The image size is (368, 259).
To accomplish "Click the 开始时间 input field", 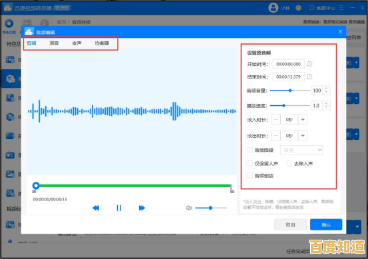I will click(x=288, y=64).
